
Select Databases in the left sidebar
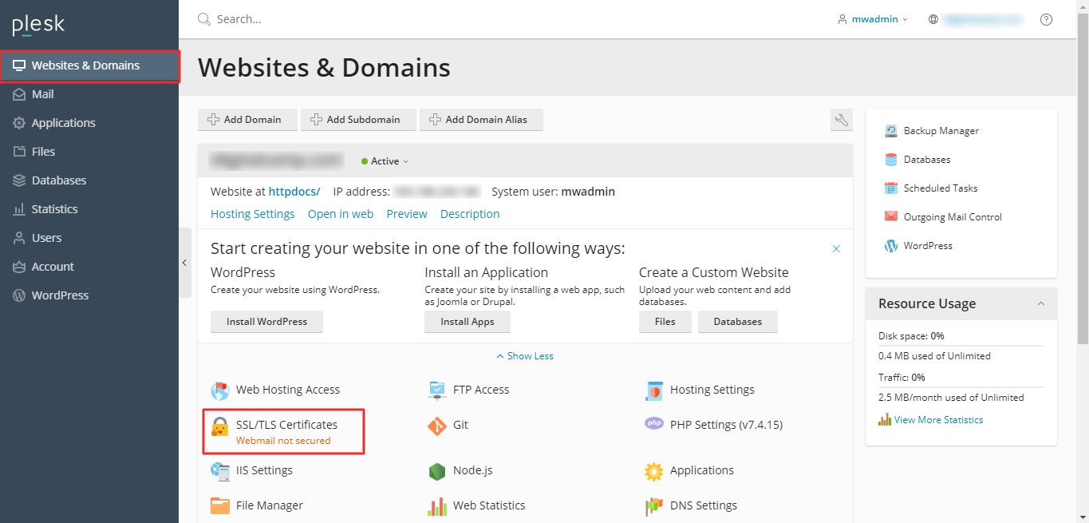click(89, 180)
